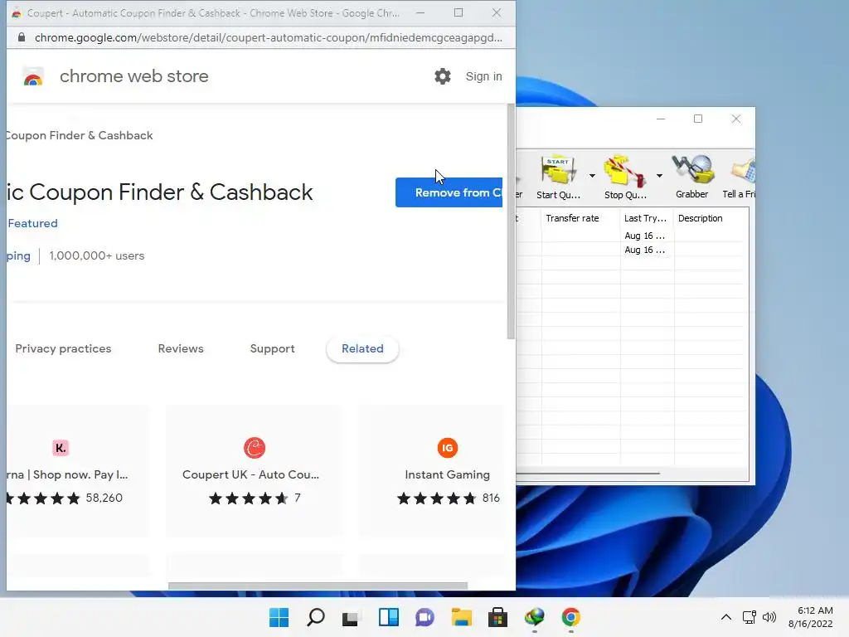Open Internet Download Manager taskbar icon
The width and height of the screenshot is (849, 637).
pyautogui.click(x=535, y=617)
